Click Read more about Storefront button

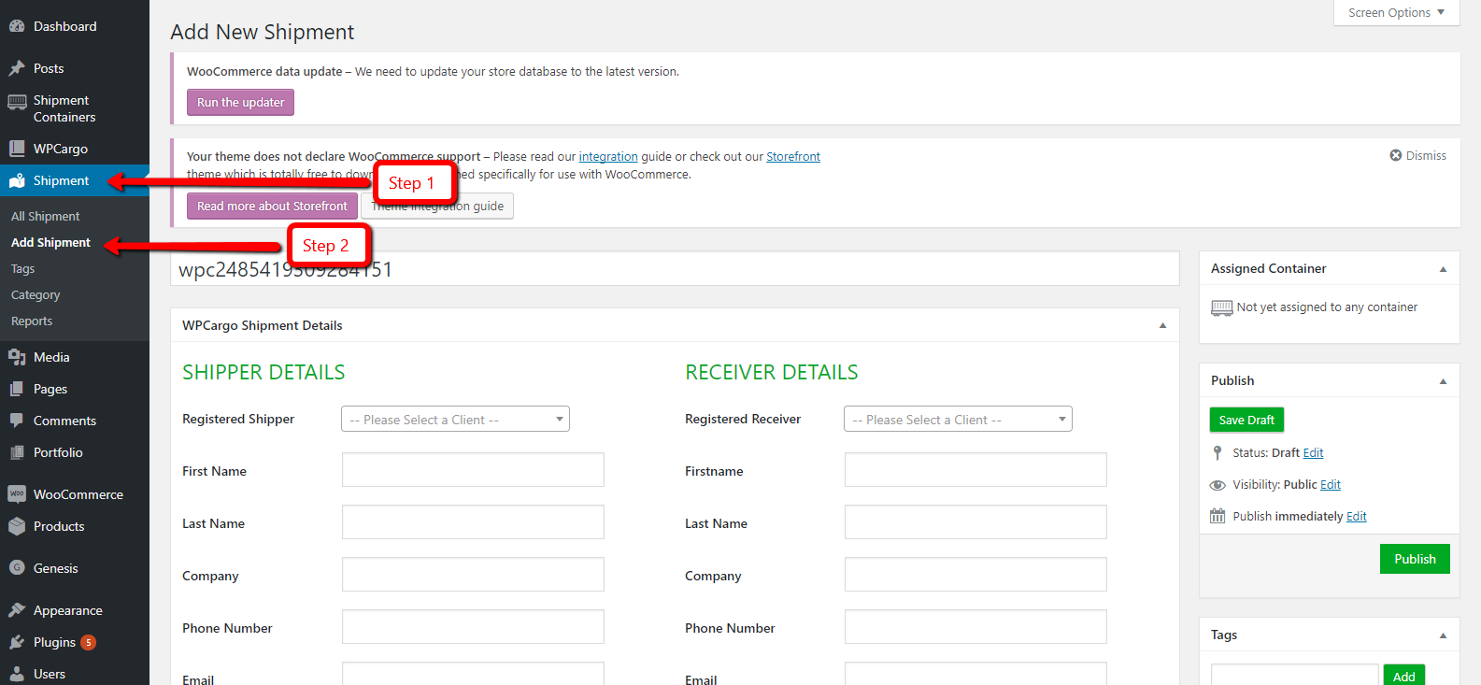click(x=272, y=206)
